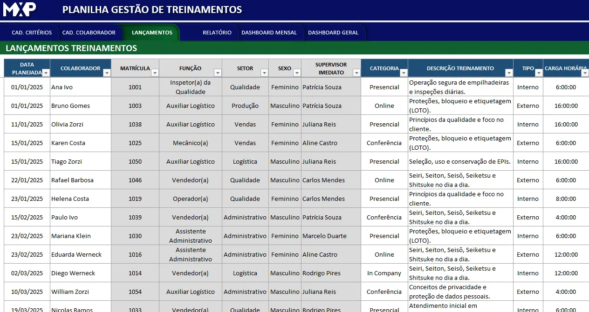Go to the Cad. Colaborador tab
589x312 pixels.
pos(89,33)
